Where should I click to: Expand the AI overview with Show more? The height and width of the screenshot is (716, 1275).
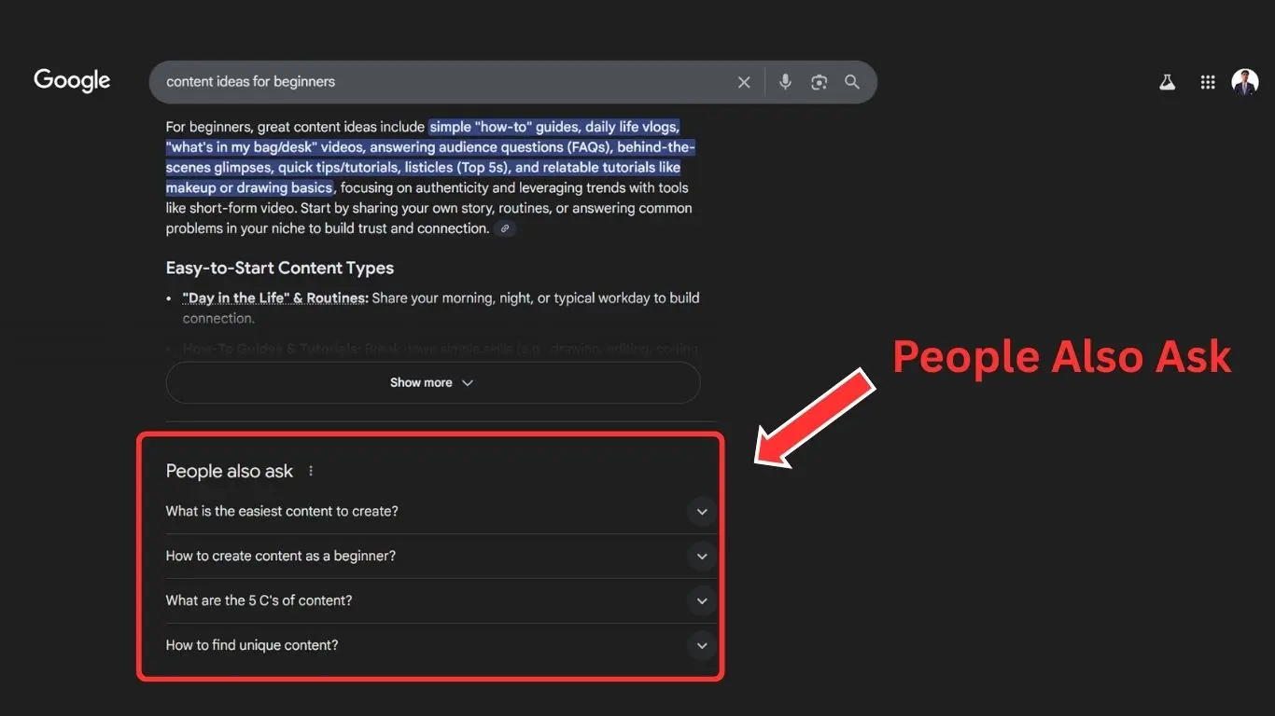(x=433, y=382)
